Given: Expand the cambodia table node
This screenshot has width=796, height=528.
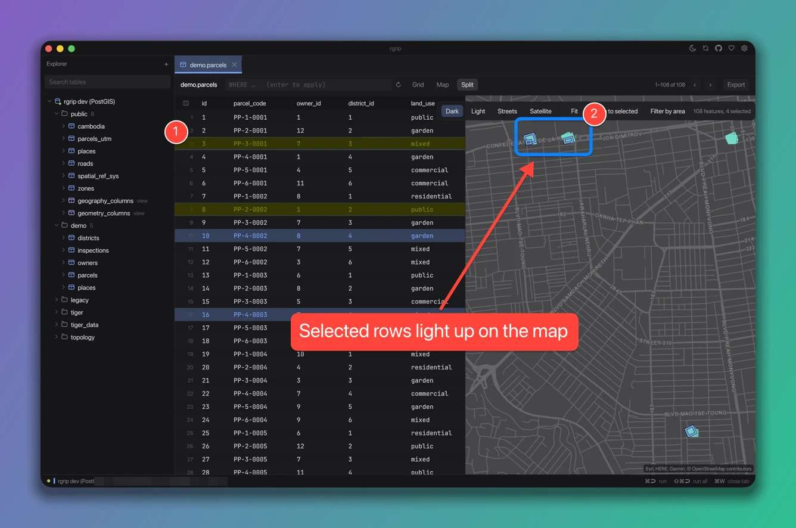Looking at the screenshot, I should [x=64, y=126].
